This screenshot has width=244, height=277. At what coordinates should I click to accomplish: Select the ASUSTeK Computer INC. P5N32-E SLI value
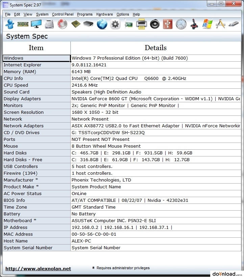click(x=114, y=221)
